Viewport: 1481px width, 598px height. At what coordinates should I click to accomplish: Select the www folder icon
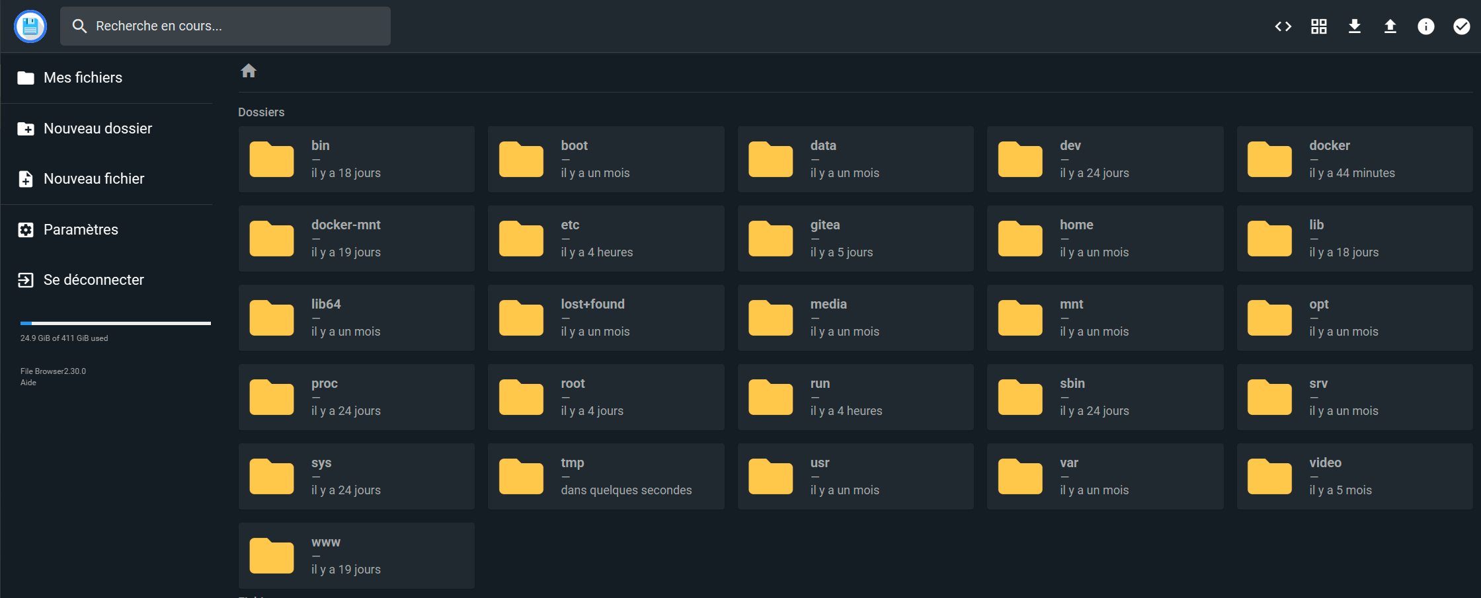(272, 556)
